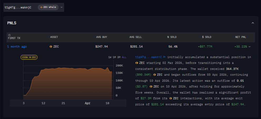Toggle the COIN ZEC chart badge
261x119 pixels.
pyautogui.click(x=29, y=57)
